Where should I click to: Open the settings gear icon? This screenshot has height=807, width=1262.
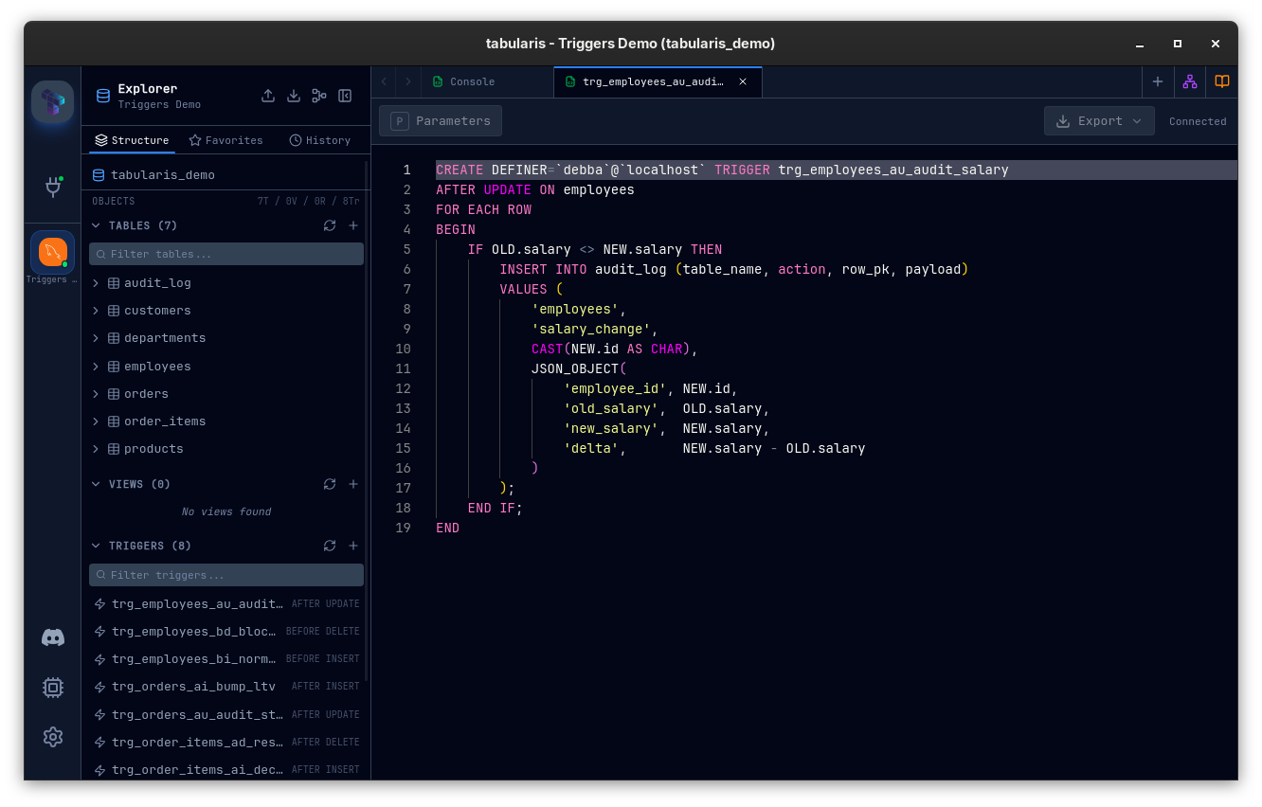[x=53, y=737]
